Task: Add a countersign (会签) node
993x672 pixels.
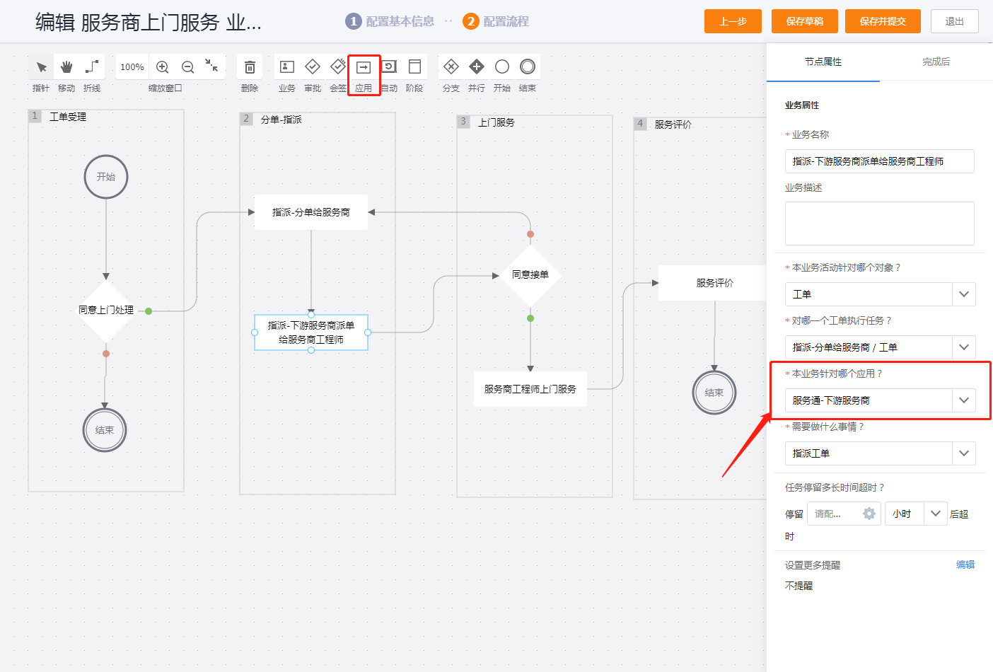Action: point(338,67)
